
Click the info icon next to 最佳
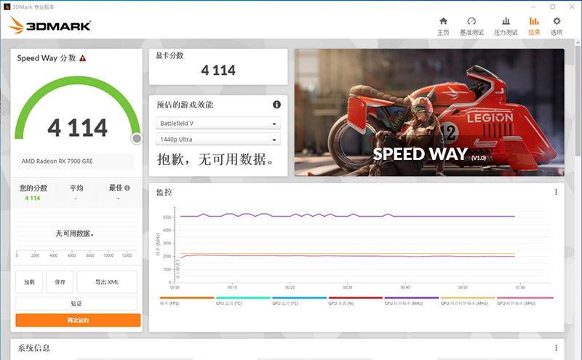point(127,188)
